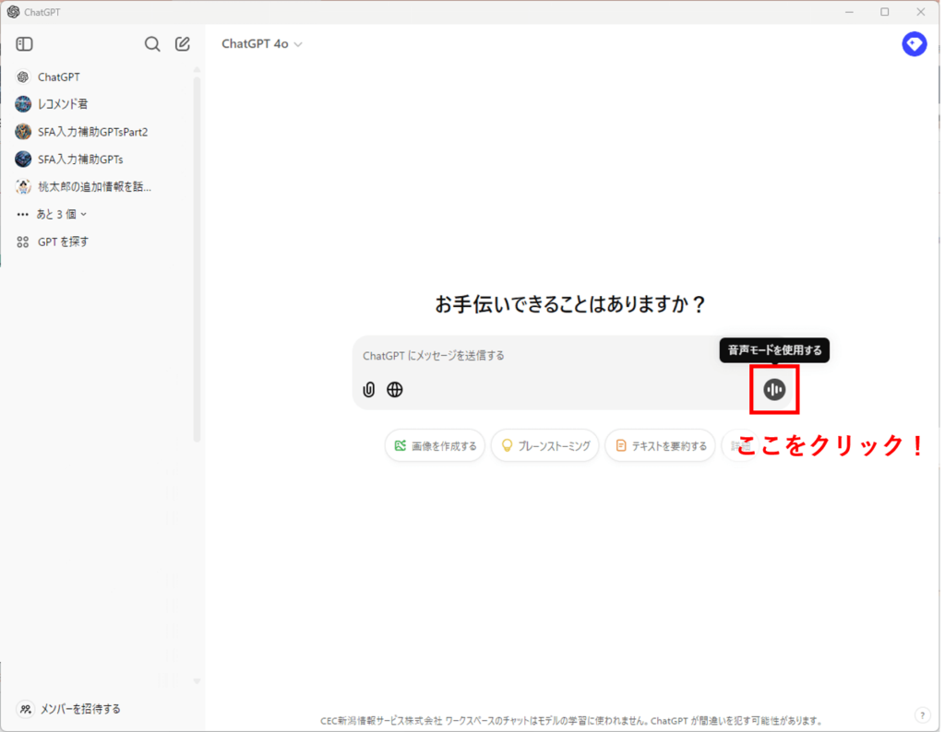Click the search magnifier icon
This screenshot has width=945, height=732.
(152, 44)
